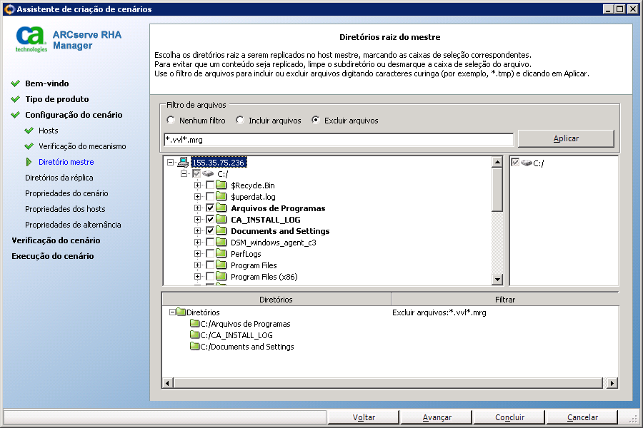The image size is (643, 428).
Task: Click the Arquivos de Programas folder icon in the tree
Action: click(221, 208)
